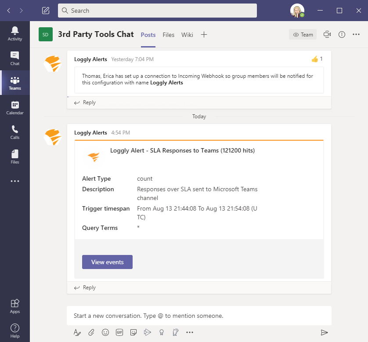Image resolution: width=368 pixels, height=342 pixels.
Task: Open more options menu in channel header
Action: pyautogui.click(x=356, y=35)
